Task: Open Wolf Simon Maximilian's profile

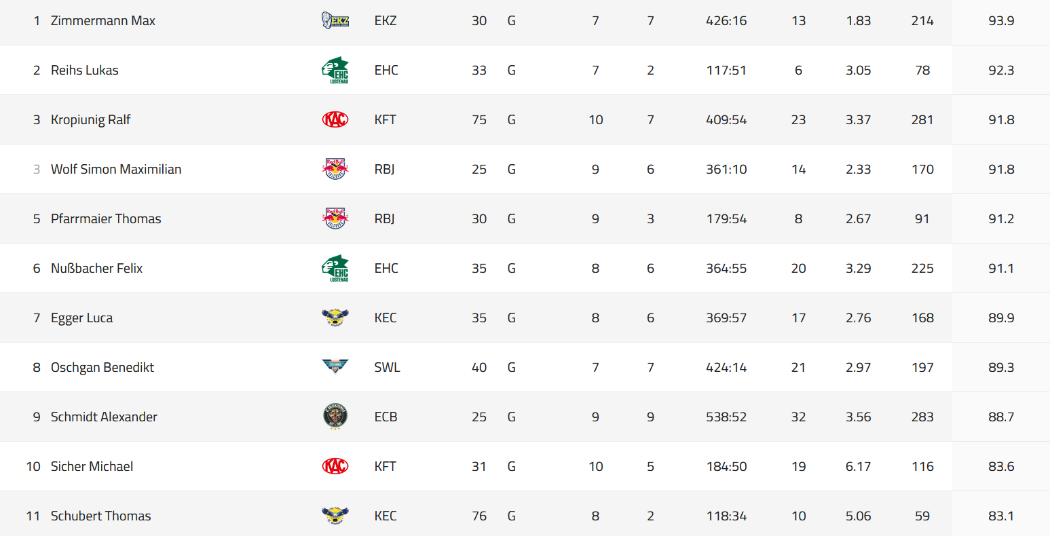Action: click(116, 169)
